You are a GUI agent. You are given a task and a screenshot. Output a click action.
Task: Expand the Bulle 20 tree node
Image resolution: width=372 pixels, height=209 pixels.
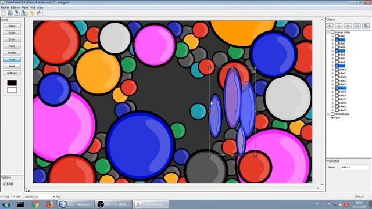click(332, 110)
